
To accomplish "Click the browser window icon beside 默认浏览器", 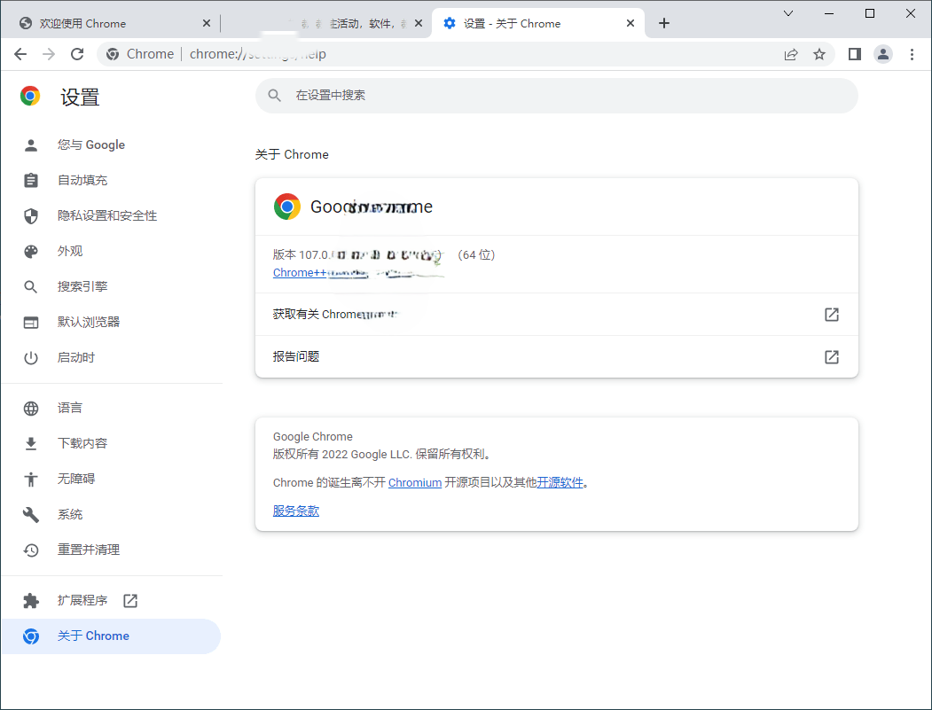I will 31,323.
